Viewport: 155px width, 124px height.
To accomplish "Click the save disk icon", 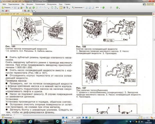I will coord(15,8).
